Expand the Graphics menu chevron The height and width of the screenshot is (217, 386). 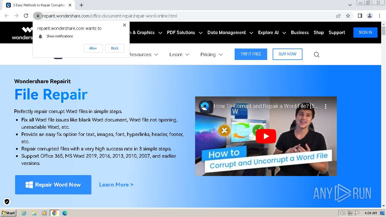pos(160,33)
